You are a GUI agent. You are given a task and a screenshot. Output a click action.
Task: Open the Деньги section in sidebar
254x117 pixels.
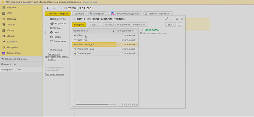point(11,36)
